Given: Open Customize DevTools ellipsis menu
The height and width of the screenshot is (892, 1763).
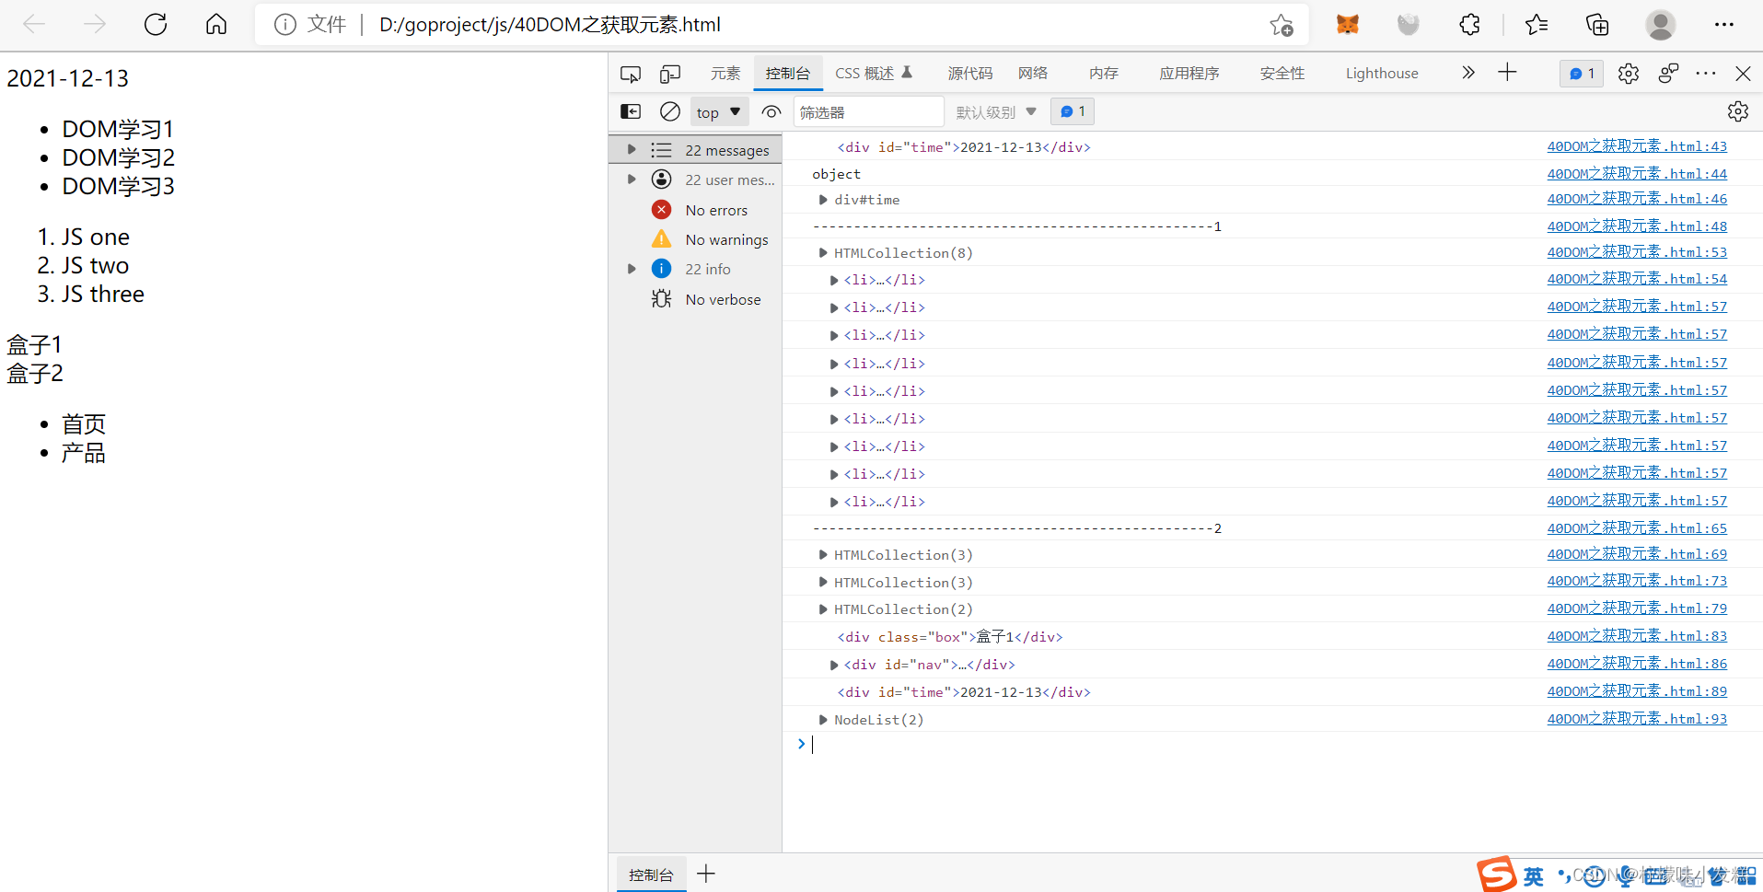Looking at the screenshot, I should [x=1706, y=74].
